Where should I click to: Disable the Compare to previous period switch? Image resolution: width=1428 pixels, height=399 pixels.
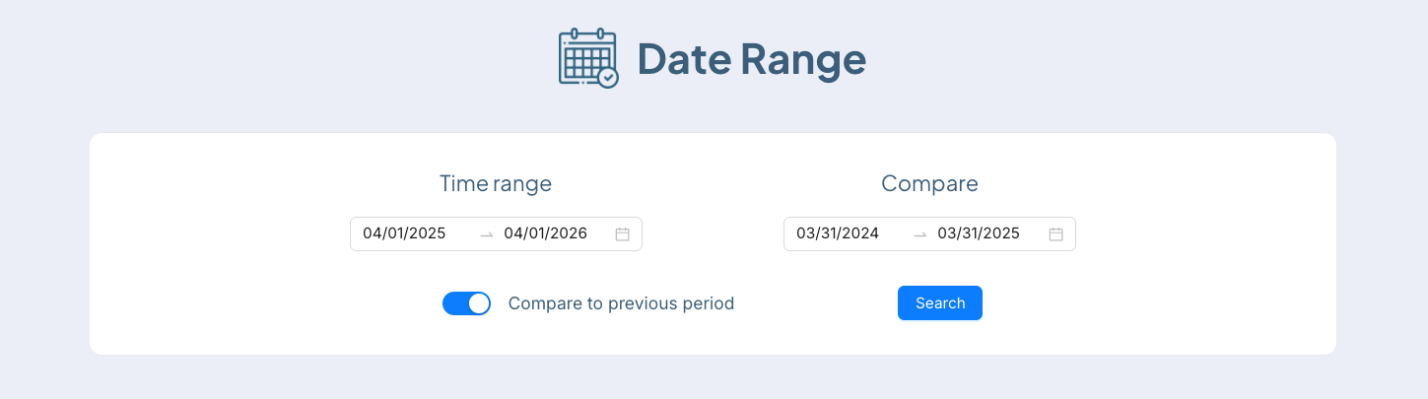tap(466, 303)
